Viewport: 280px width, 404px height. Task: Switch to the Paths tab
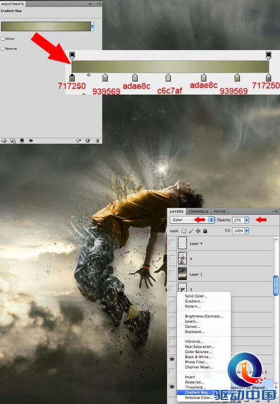[220, 211]
